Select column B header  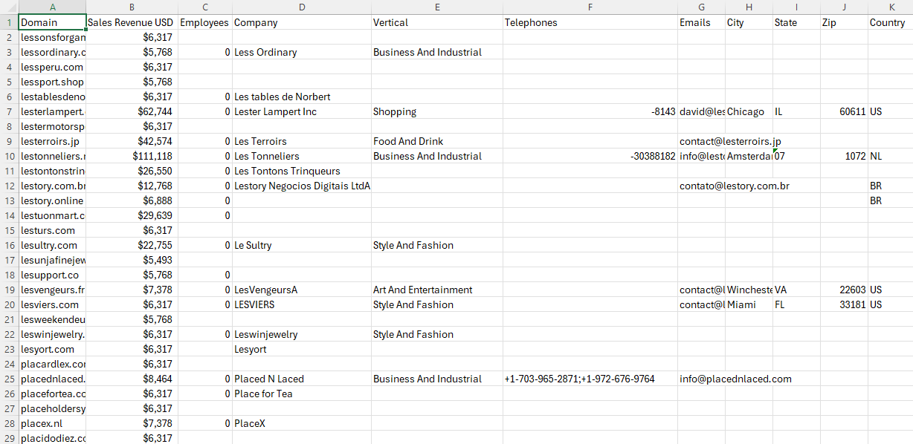pos(132,7)
